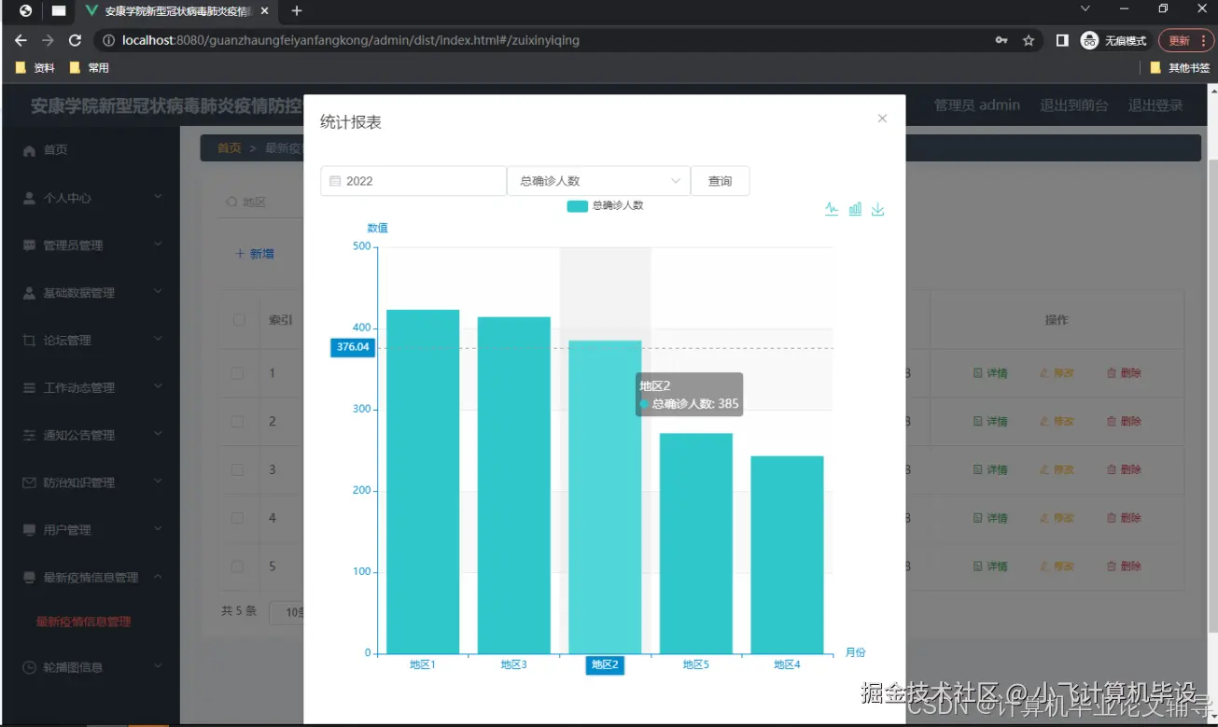Click the 地区5 bar in chart
The image size is (1218, 727).
[695, 543]
